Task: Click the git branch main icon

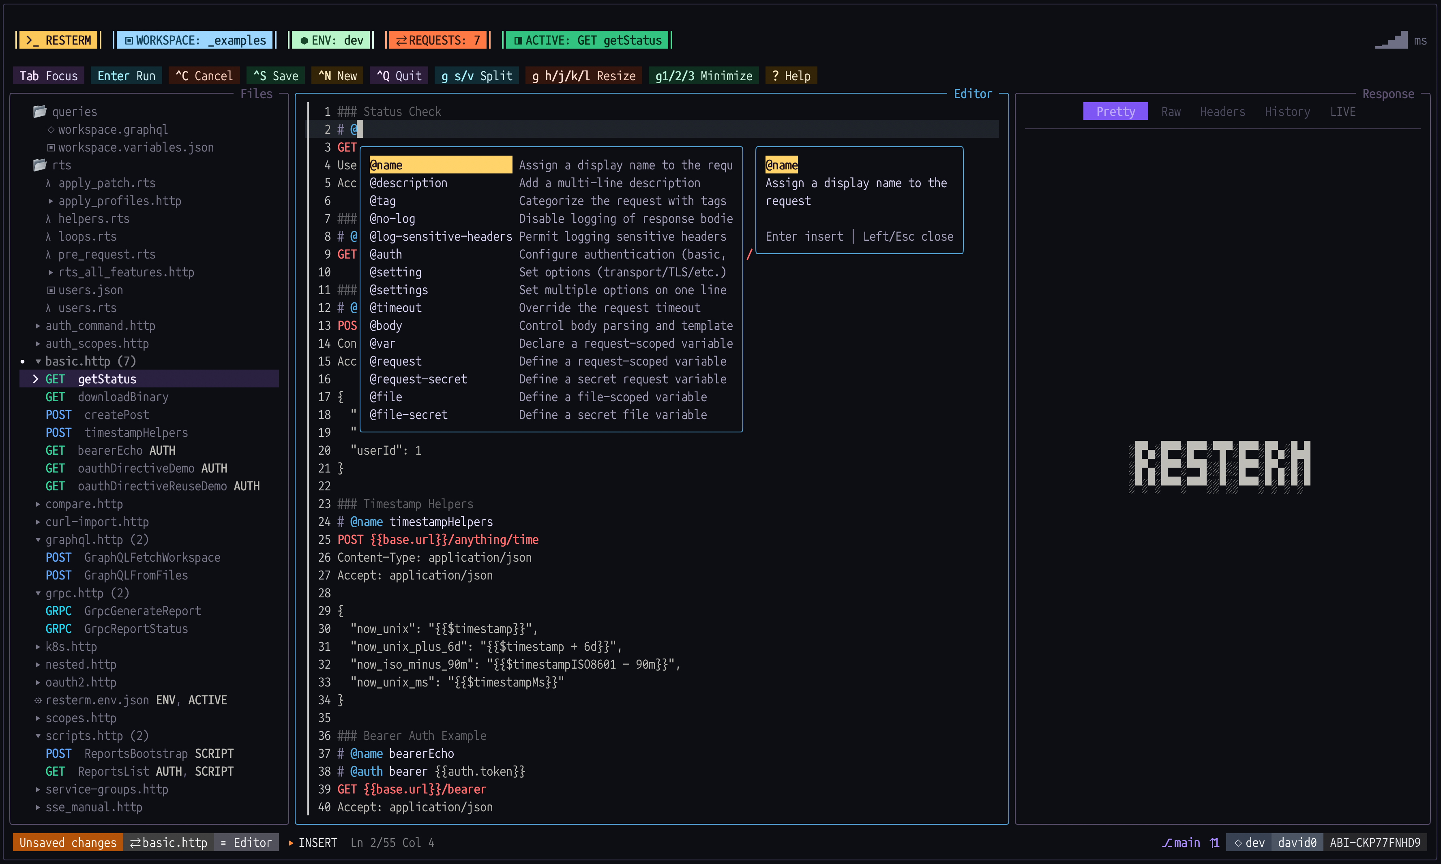Action: (1167, 843)
